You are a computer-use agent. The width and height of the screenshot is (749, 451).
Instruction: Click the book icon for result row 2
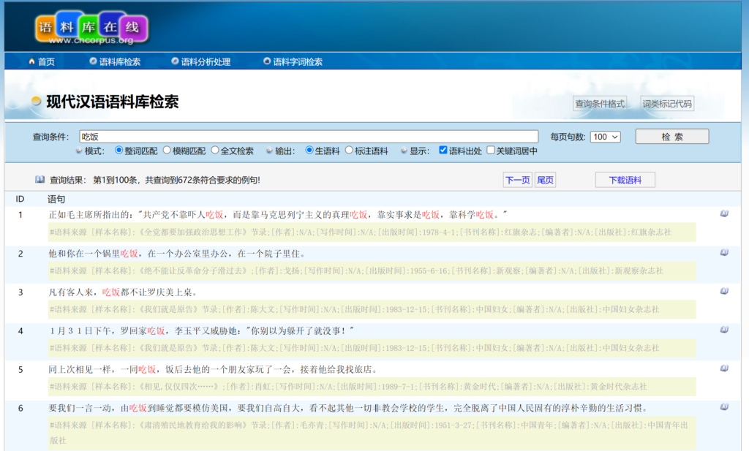[723, 253]
